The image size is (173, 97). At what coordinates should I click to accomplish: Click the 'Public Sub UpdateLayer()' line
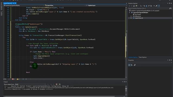point(26,27)
